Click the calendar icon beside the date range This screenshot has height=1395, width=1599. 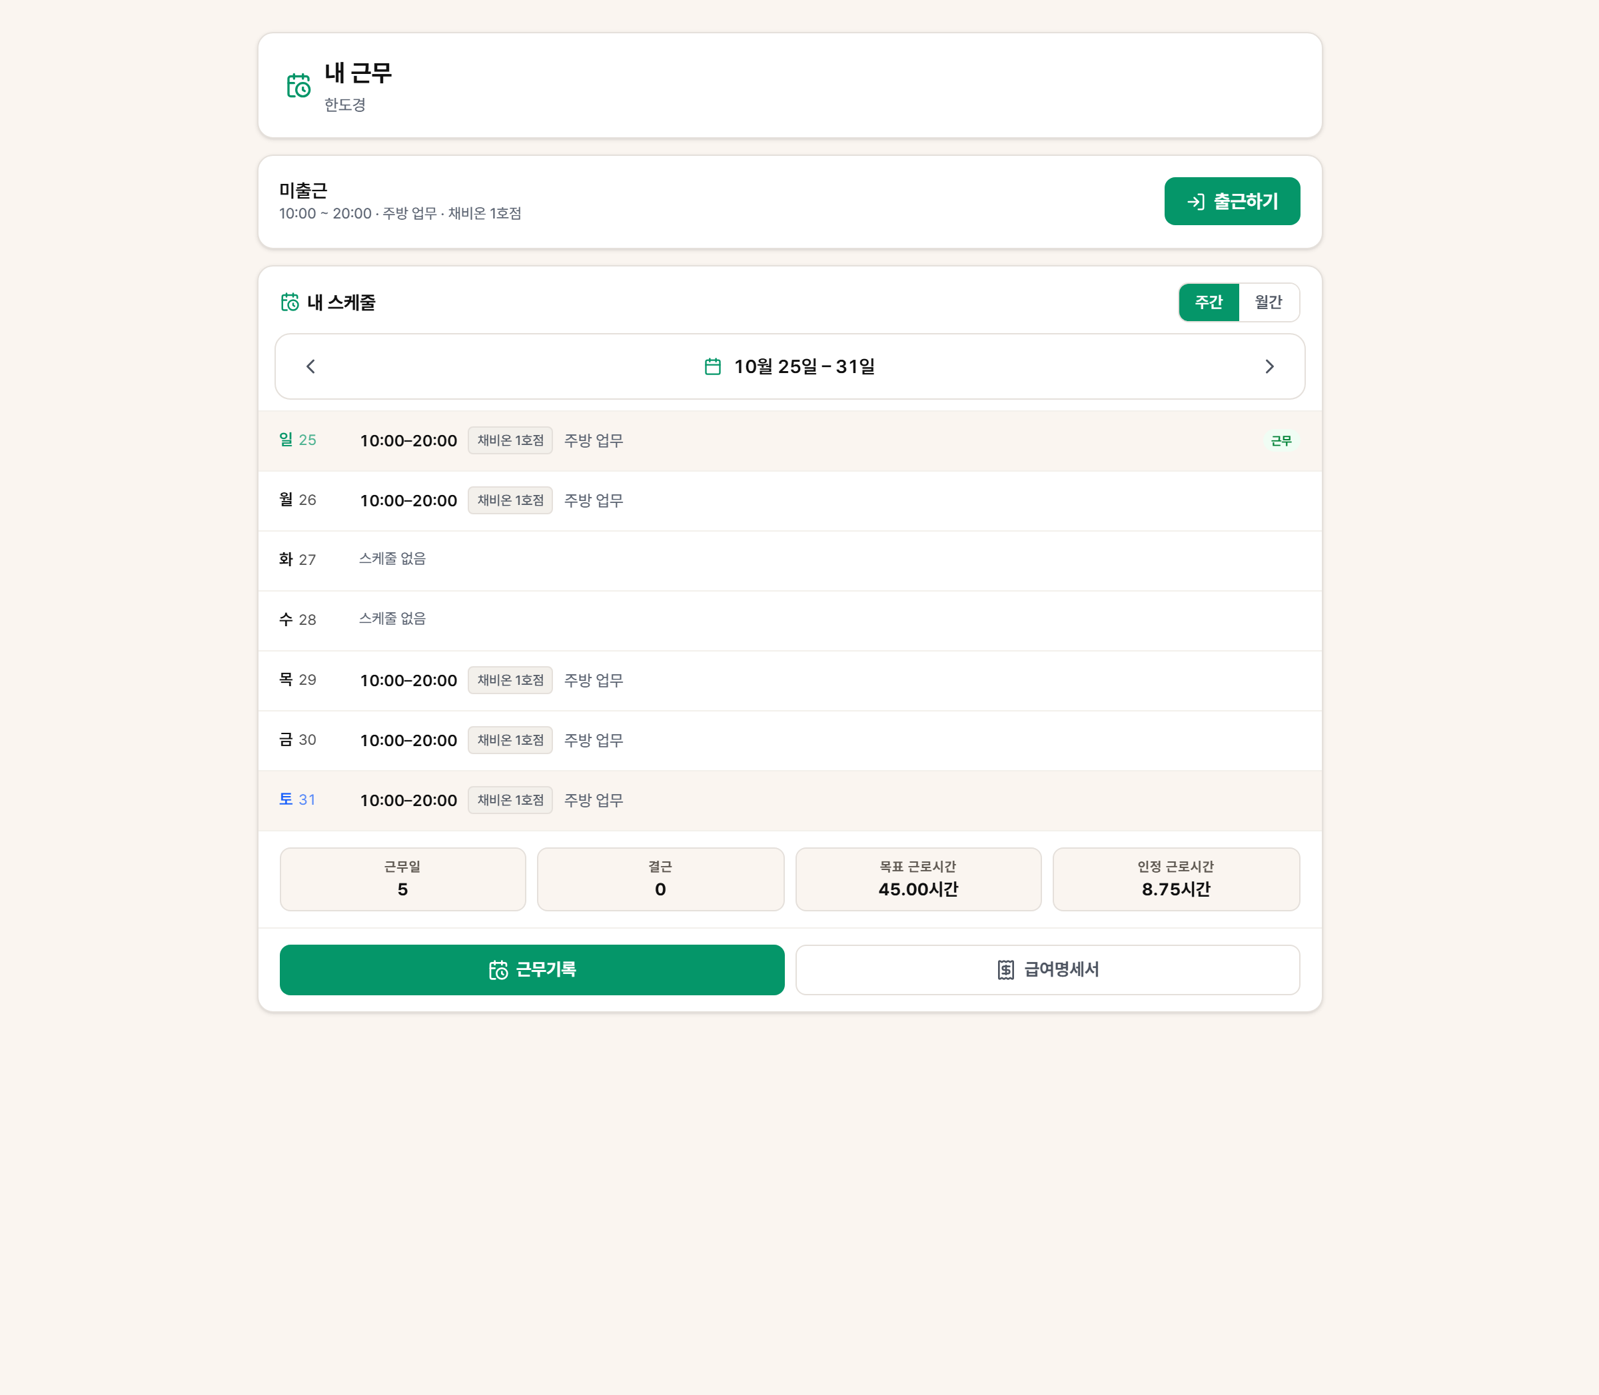pyautogui.click(x=712, y=366)
